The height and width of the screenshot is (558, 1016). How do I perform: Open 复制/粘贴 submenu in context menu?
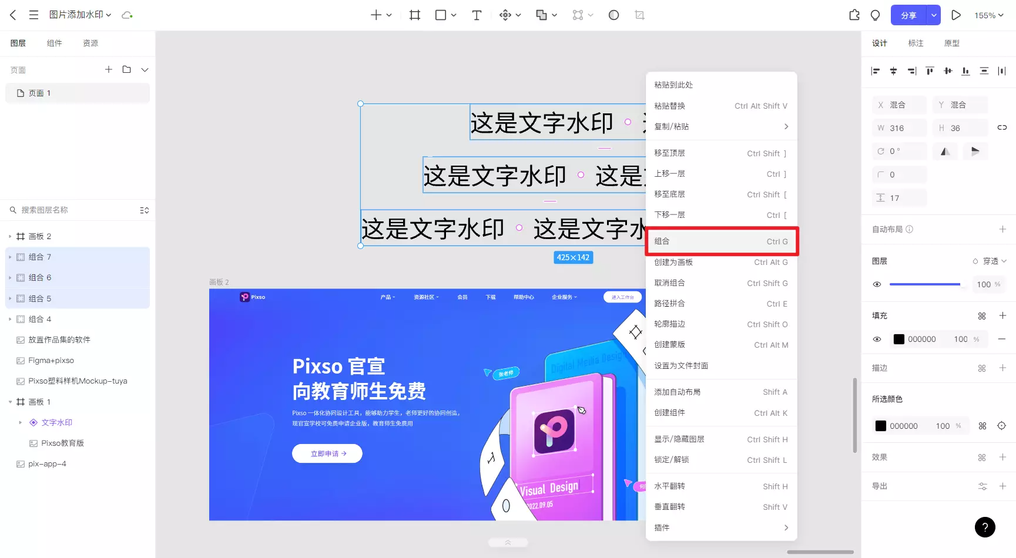(721, 127)
